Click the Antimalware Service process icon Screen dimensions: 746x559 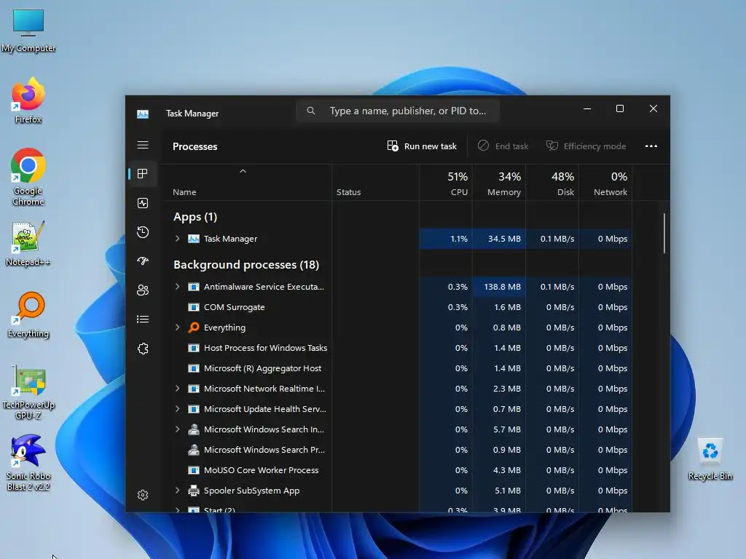tap(194, 287)
